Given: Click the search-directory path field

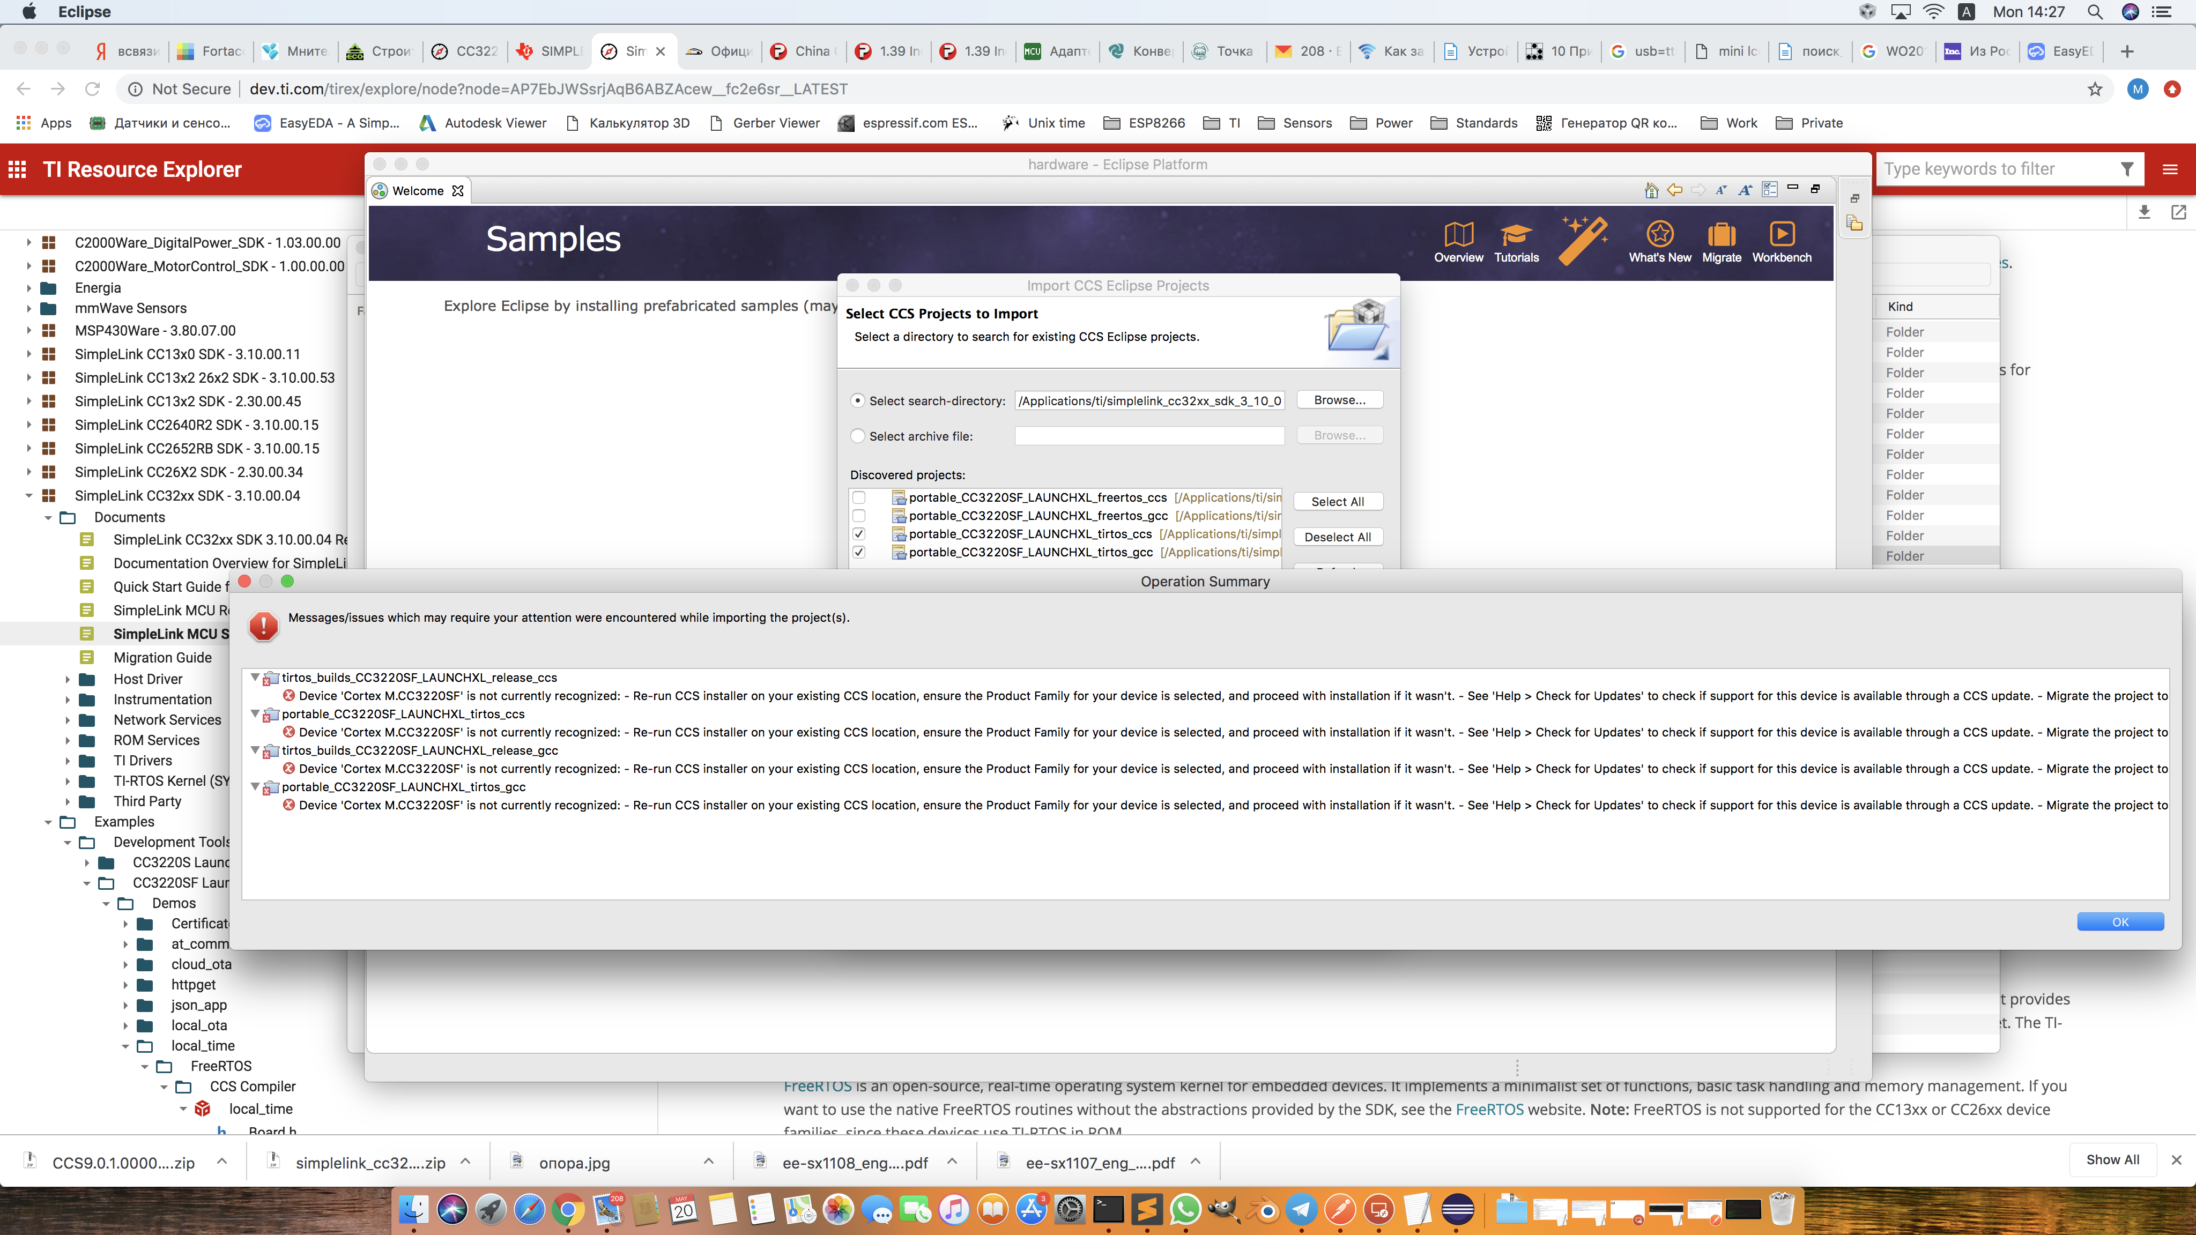Looking at the screenshot, I should pyautogui.click(x=1149, y=400).
